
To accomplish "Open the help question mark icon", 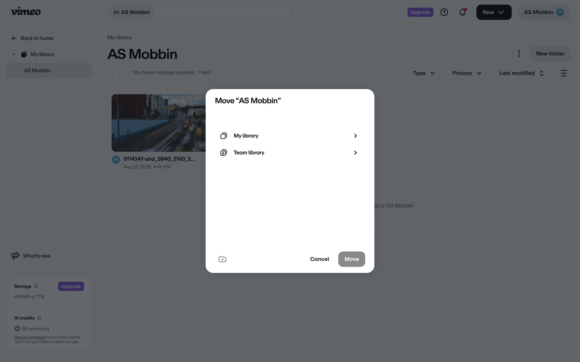I will click(444, 12).
